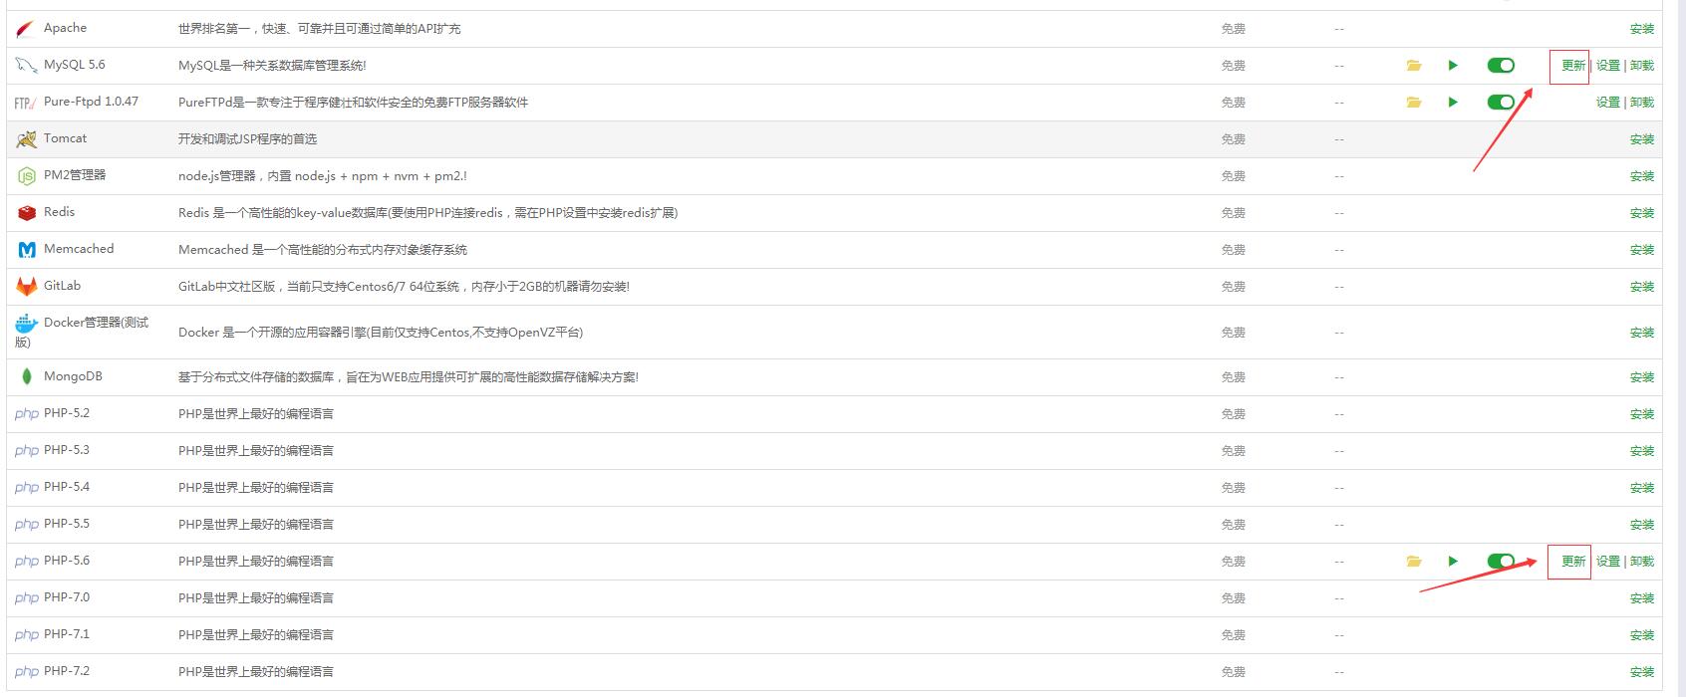Click the GitLab中文社区版 description text
Viewport: 1686px width, 697px height.
point(404,287)
